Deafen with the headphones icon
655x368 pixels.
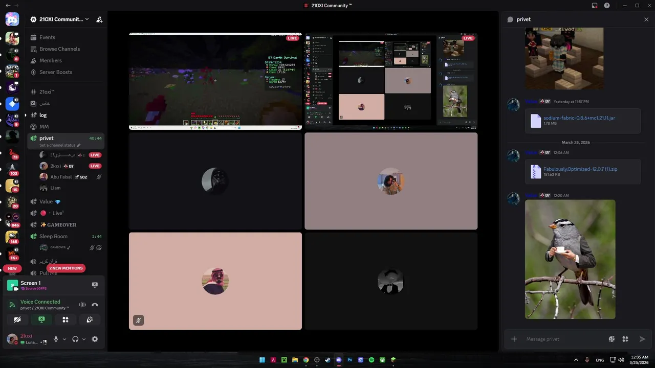point(75,339)
